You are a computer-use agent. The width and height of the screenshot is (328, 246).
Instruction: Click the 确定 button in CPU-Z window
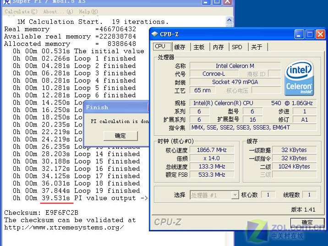307,223
